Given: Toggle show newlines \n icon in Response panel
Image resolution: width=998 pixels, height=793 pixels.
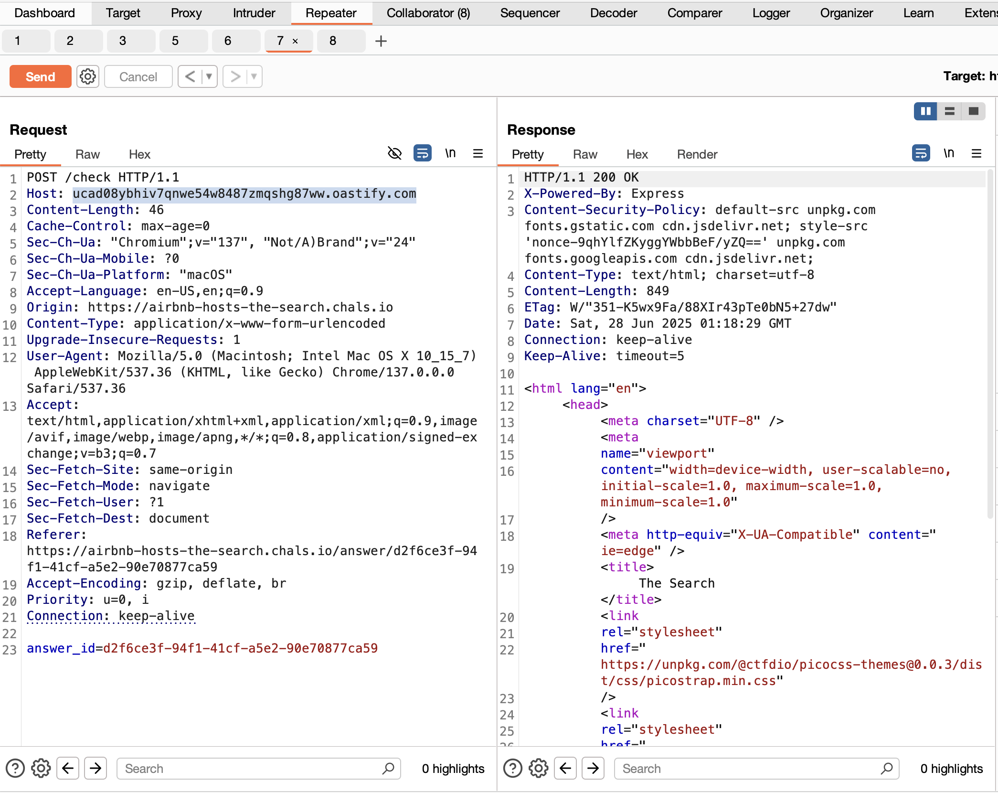Looking at the screenshot, I should 948,153.
